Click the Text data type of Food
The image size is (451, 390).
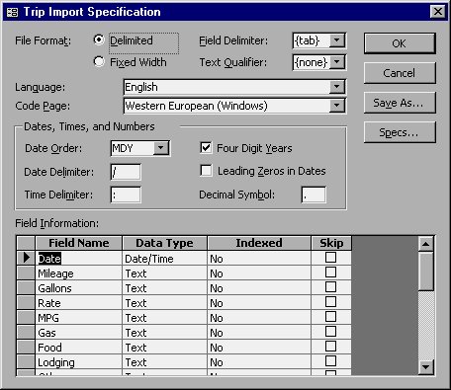[x=165, y=348]
